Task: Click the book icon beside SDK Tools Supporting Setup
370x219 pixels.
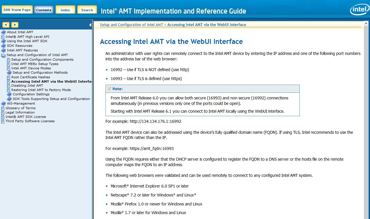Action: 9,99
